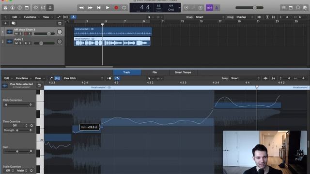Click the Tracks area vertical auto zoom icon

(x=267, y=17)
